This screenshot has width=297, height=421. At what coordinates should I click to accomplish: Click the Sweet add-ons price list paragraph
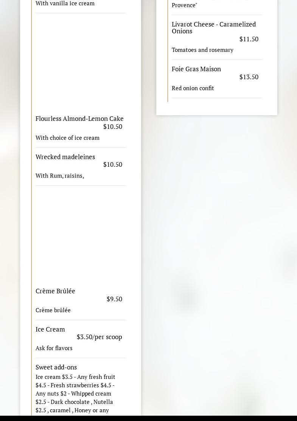[76, 393]
